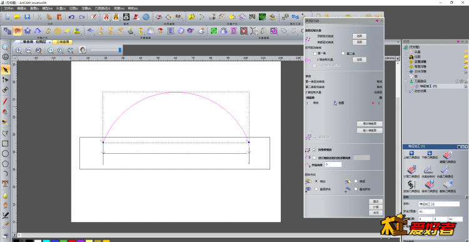Click the Save floppy disk icon
The height and width of the screenshot is (242, 469).
[x=28, y=17]
